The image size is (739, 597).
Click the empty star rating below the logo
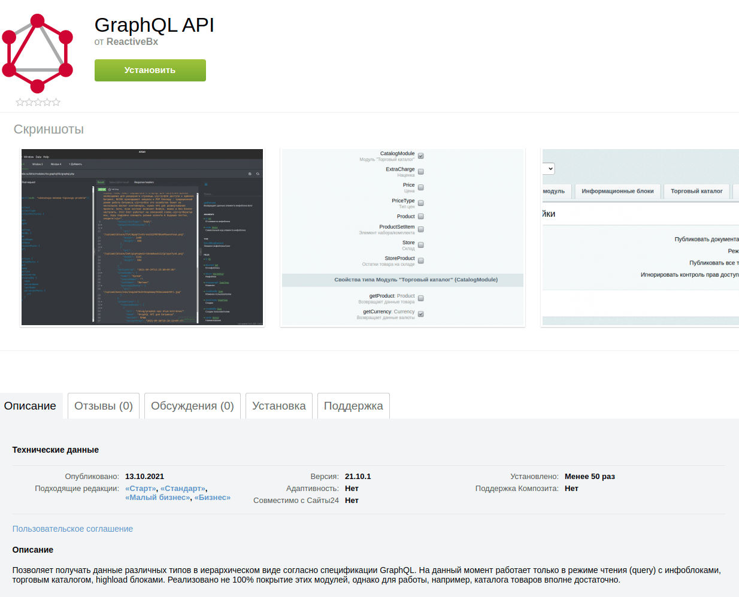point(38,102)
